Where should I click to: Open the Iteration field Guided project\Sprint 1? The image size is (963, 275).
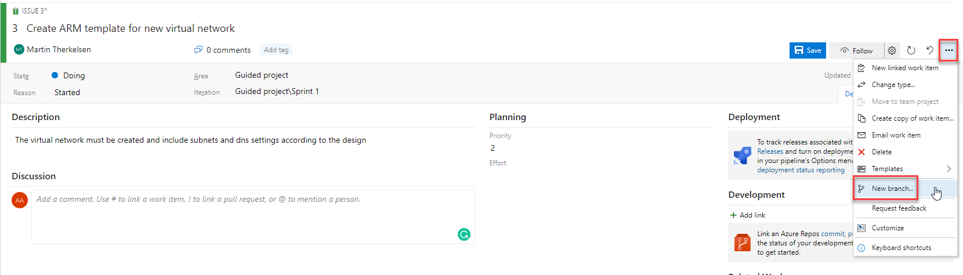click(x=277, y=91)
